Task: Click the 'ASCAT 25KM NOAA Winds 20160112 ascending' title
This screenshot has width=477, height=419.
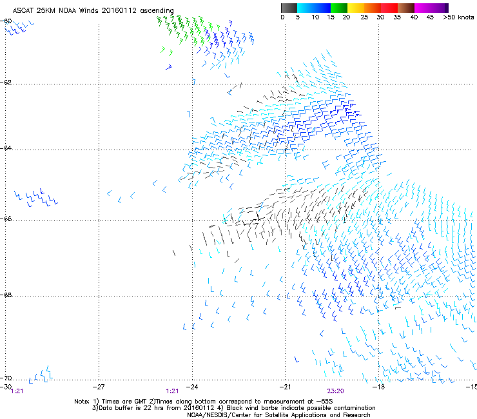Action: [x=93, y=11]
